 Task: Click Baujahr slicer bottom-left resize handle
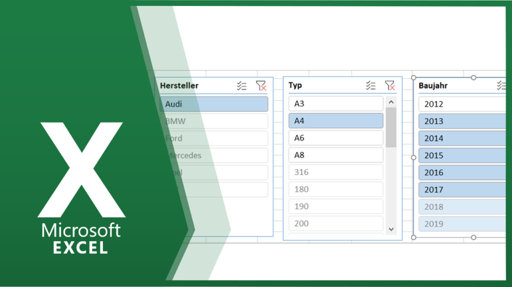[413, 238]
